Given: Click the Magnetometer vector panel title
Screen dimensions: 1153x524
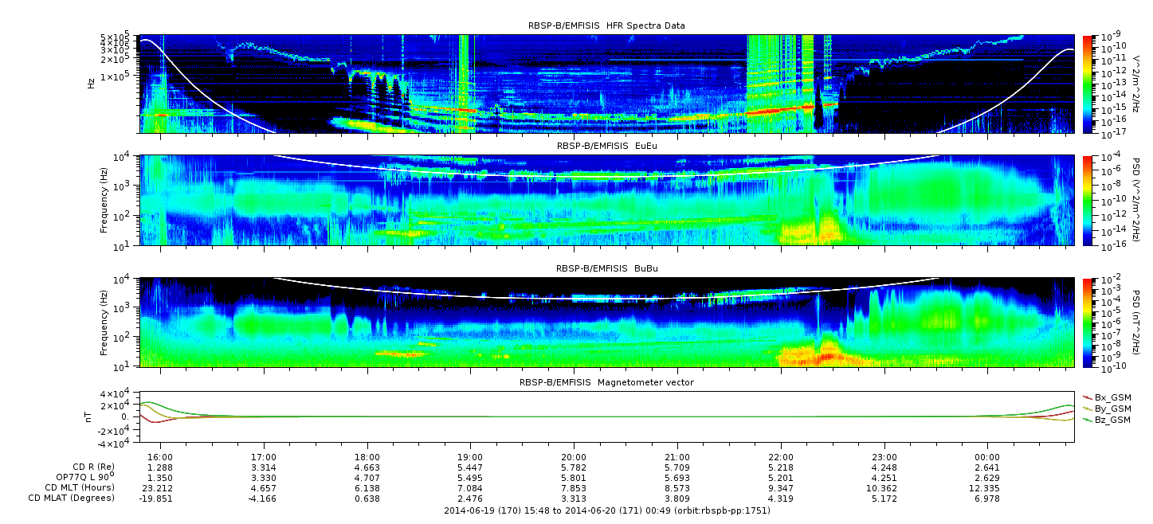Looking at the screenshot, I should click(x=606, y=382).
